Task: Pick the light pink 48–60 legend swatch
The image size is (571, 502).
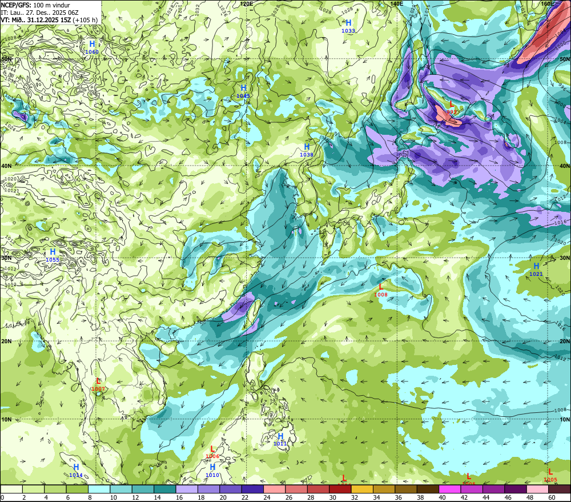Action: tap(537, 489)
